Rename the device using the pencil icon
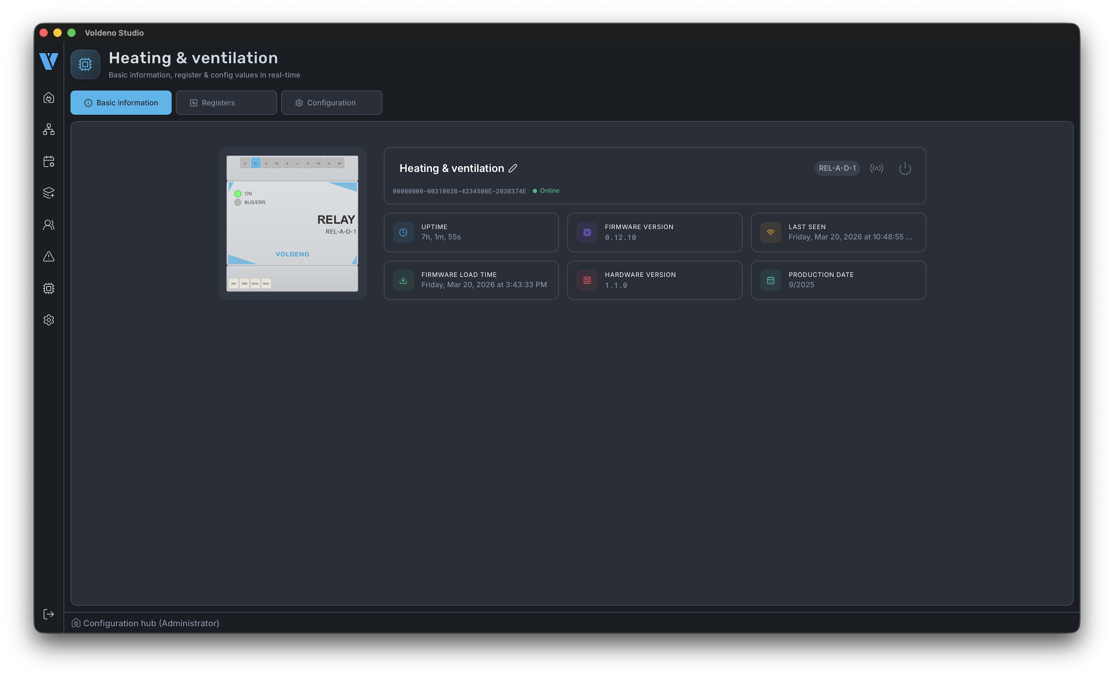The width and height of the screenshot is (1114, 678). [x=513, y=168]
